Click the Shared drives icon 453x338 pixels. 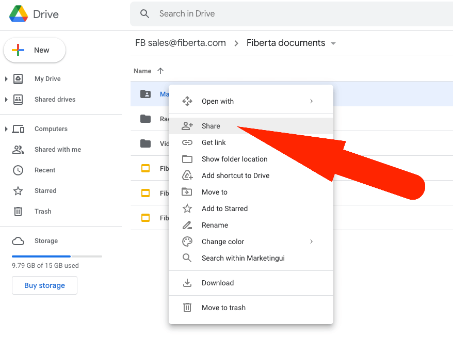(18, 100)
